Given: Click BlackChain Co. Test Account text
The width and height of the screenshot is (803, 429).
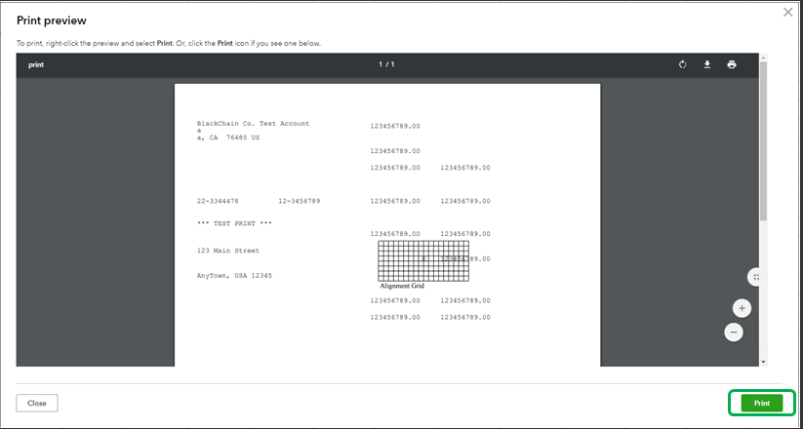Looking at the screenshot, I should click(253, 124).
